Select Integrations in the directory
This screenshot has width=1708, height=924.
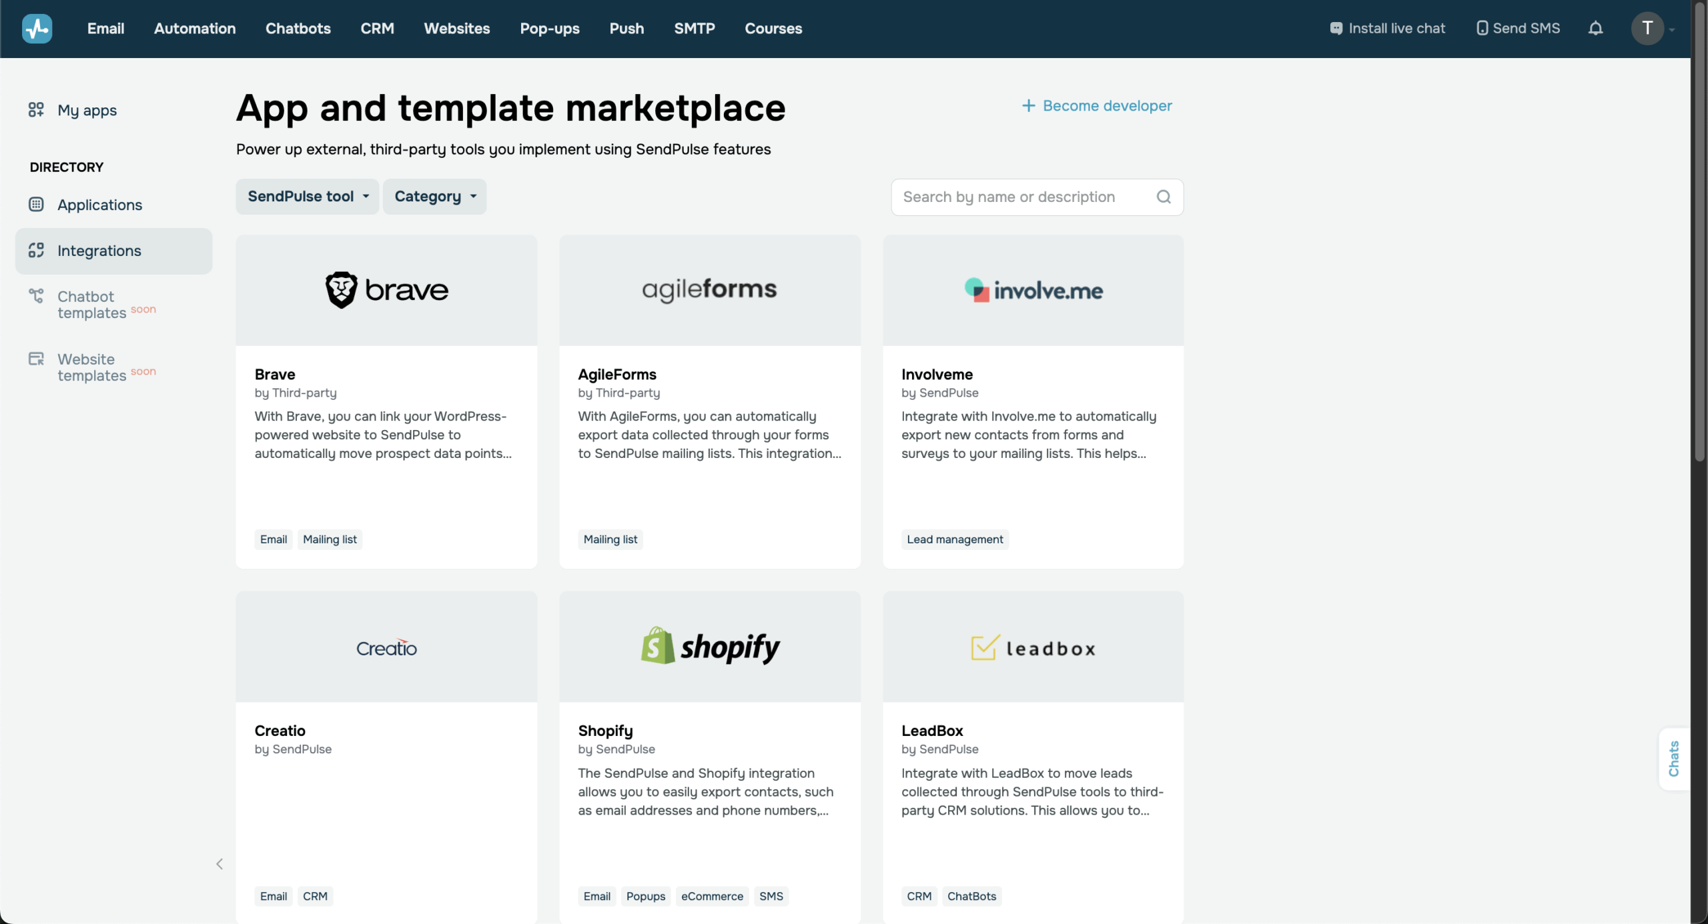click(113, 251)
